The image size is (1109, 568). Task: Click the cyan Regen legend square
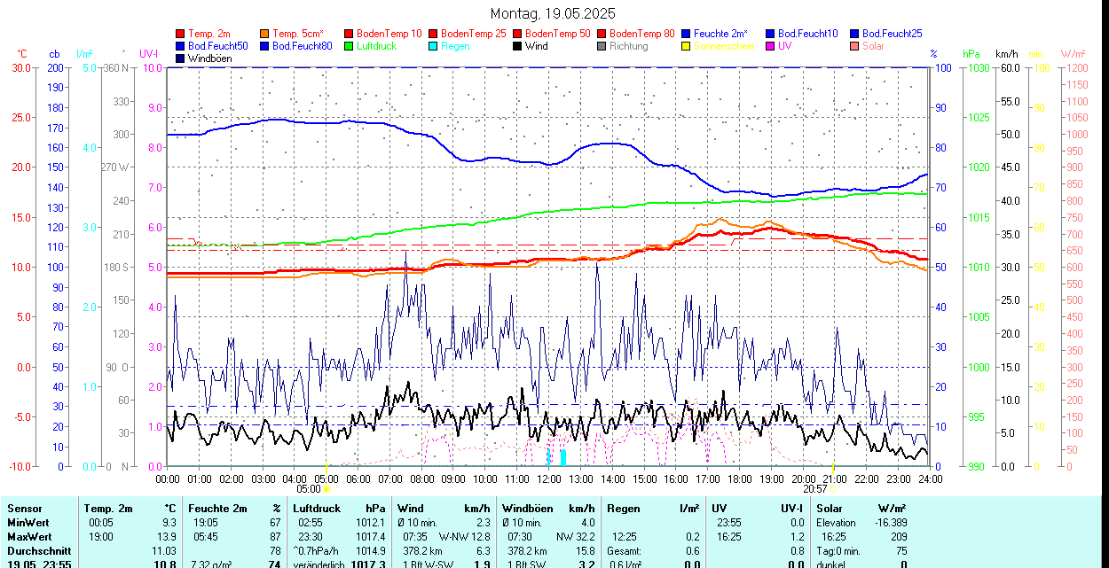coord(434,46)
